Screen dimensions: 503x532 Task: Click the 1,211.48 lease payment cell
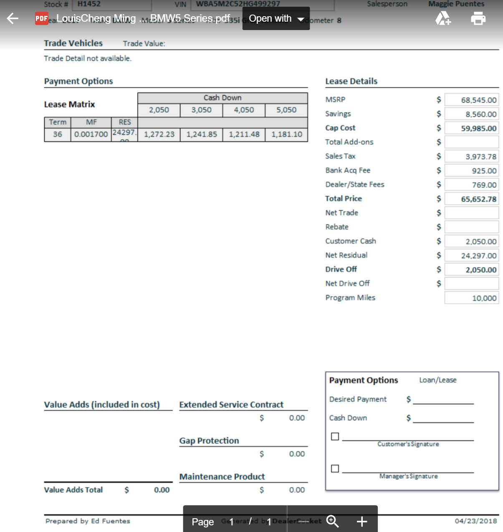[x=244, y=134]
